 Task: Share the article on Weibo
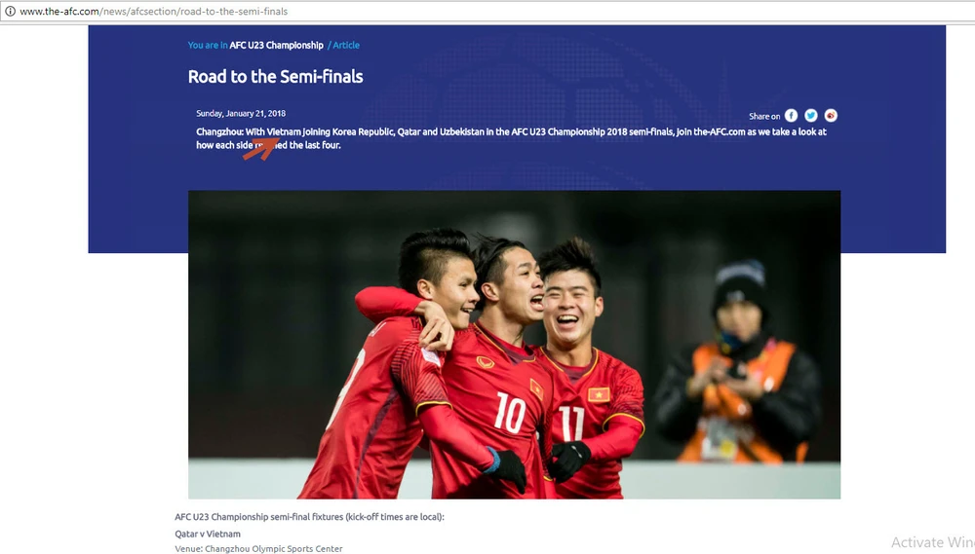click(831, 116)
